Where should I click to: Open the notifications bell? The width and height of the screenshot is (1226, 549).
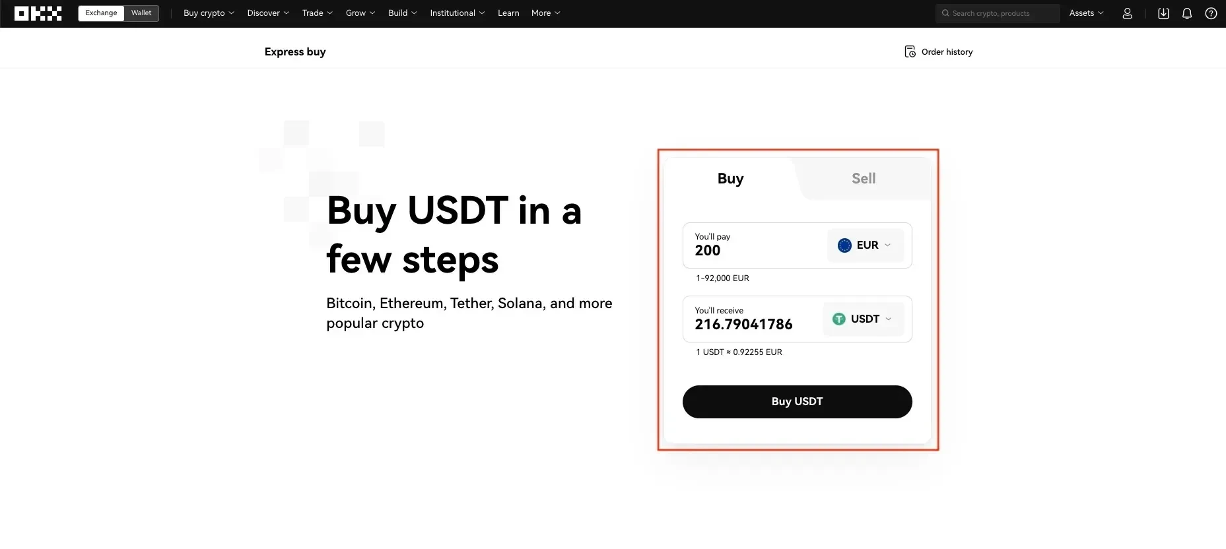1187,13
